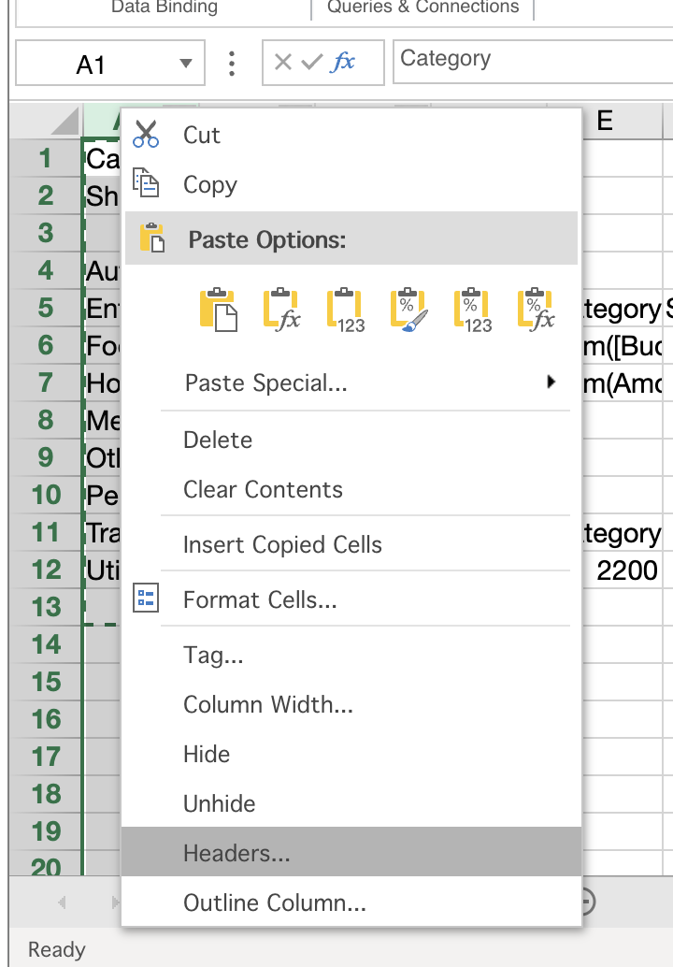The image size is (673, 967).
Task: Cancel formula entry with X icon
Action: (283, 62)
